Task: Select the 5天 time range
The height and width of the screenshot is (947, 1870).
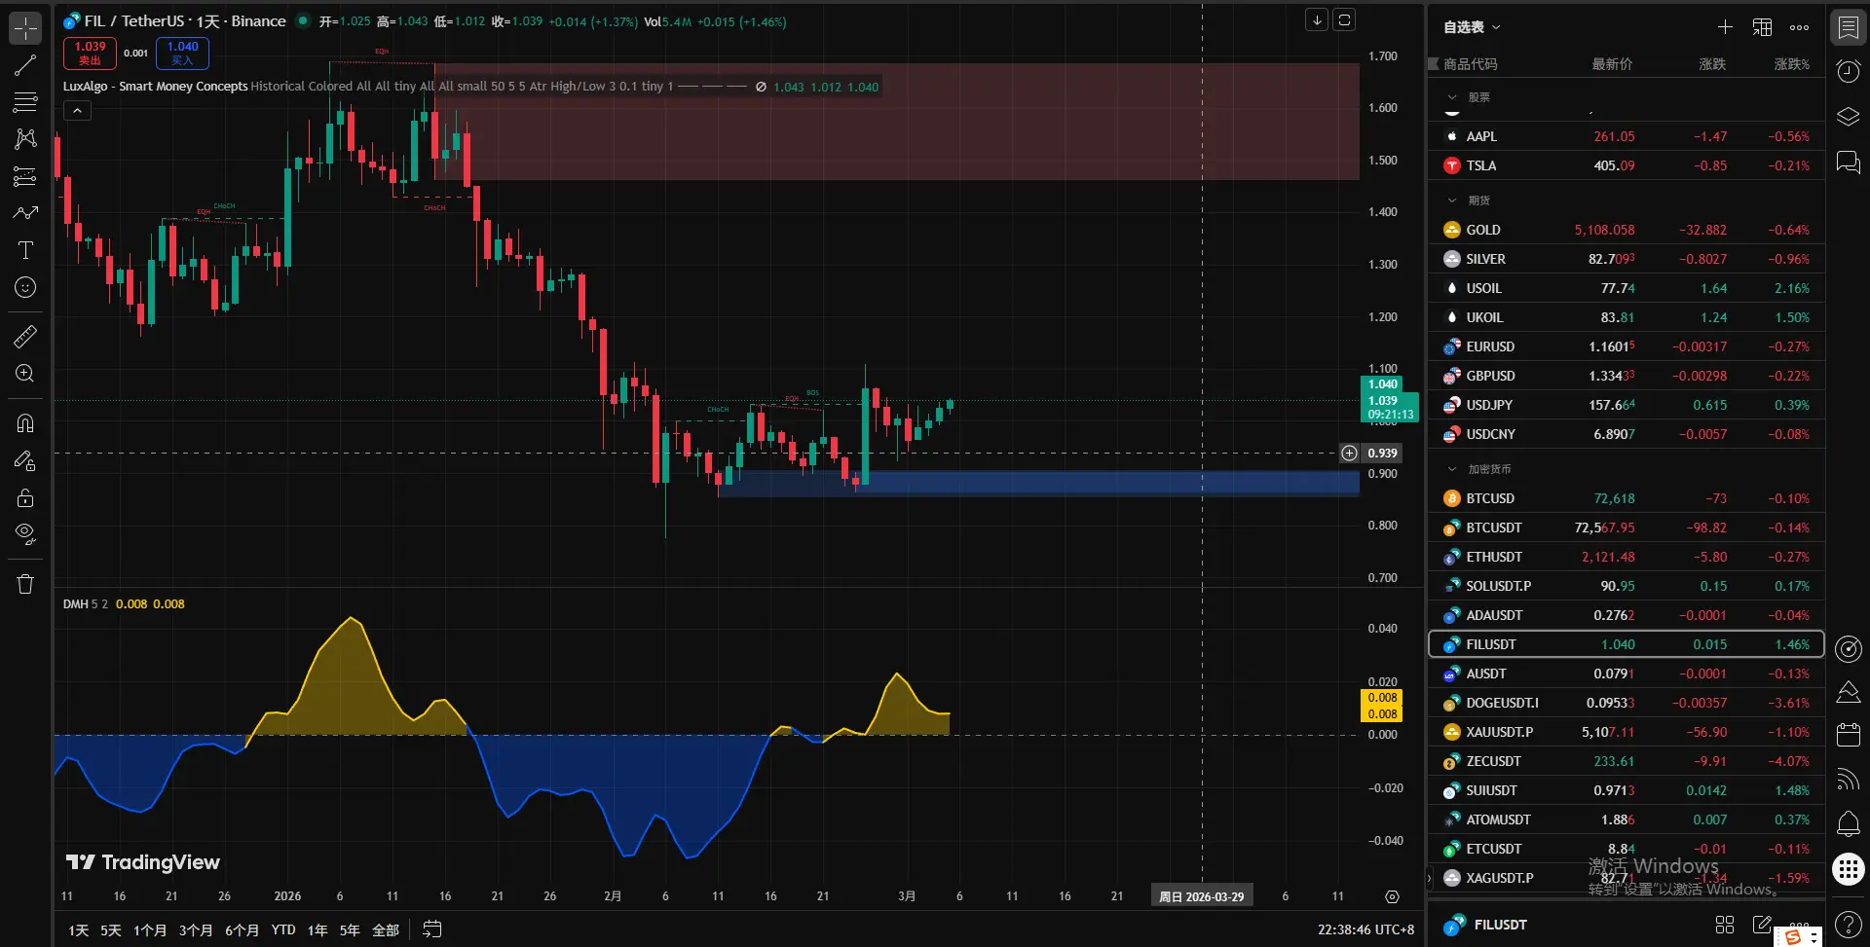Action: [x=111, y=929]
